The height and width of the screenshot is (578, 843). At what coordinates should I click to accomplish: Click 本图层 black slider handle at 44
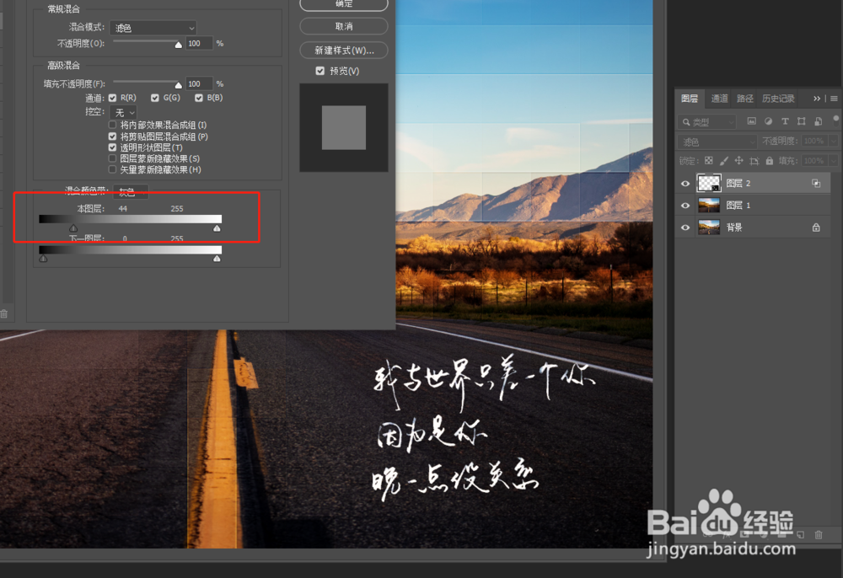tap(73, 228)
